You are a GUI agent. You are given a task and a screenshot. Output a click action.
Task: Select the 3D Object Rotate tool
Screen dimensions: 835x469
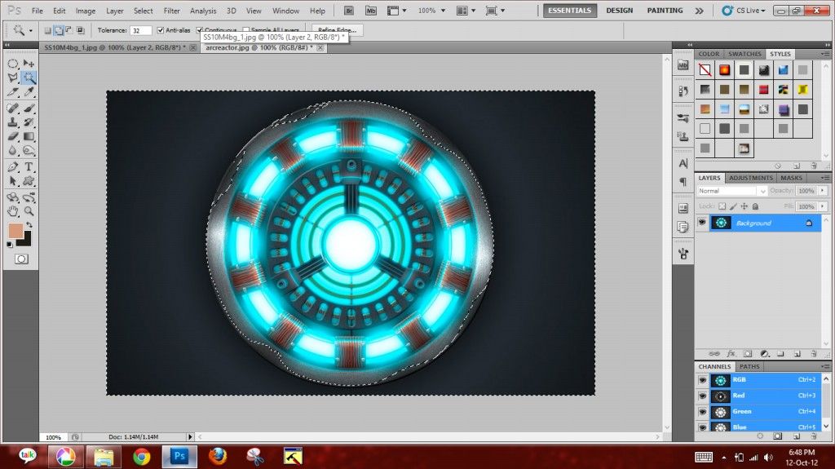pyautogui.click(x=13, y=197)
